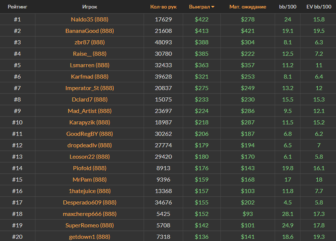Open player MrPam (888) profile
336x241 pixels.
pyautogui.click(x=90, y=180)
